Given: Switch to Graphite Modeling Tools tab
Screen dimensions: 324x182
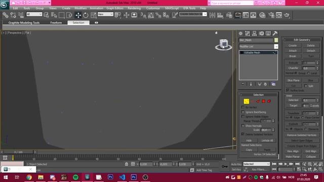Looking at the screenshot, I should click(24, 23).
